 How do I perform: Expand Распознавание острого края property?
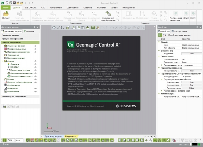point(162,91)
